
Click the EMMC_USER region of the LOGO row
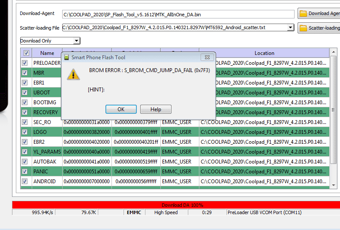coord(177,132)
